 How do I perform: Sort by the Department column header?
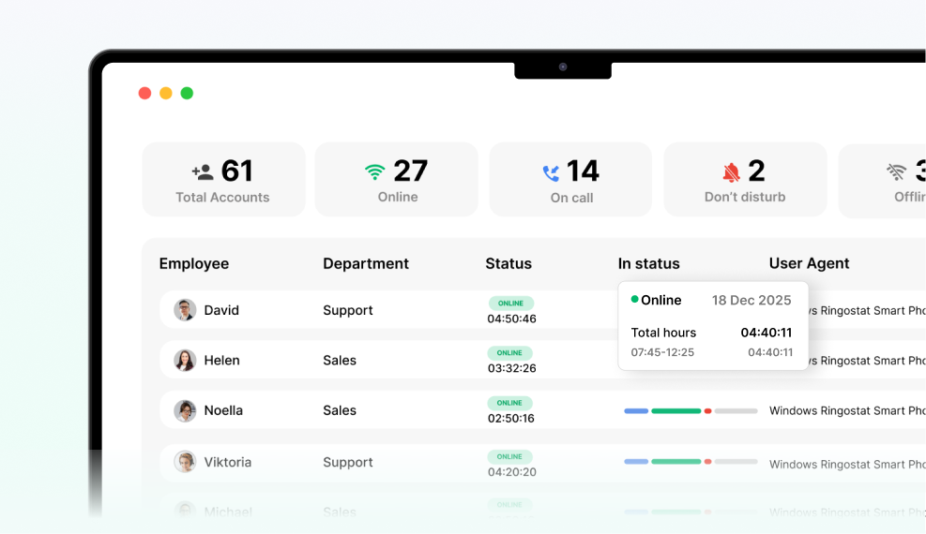(366, 263)
